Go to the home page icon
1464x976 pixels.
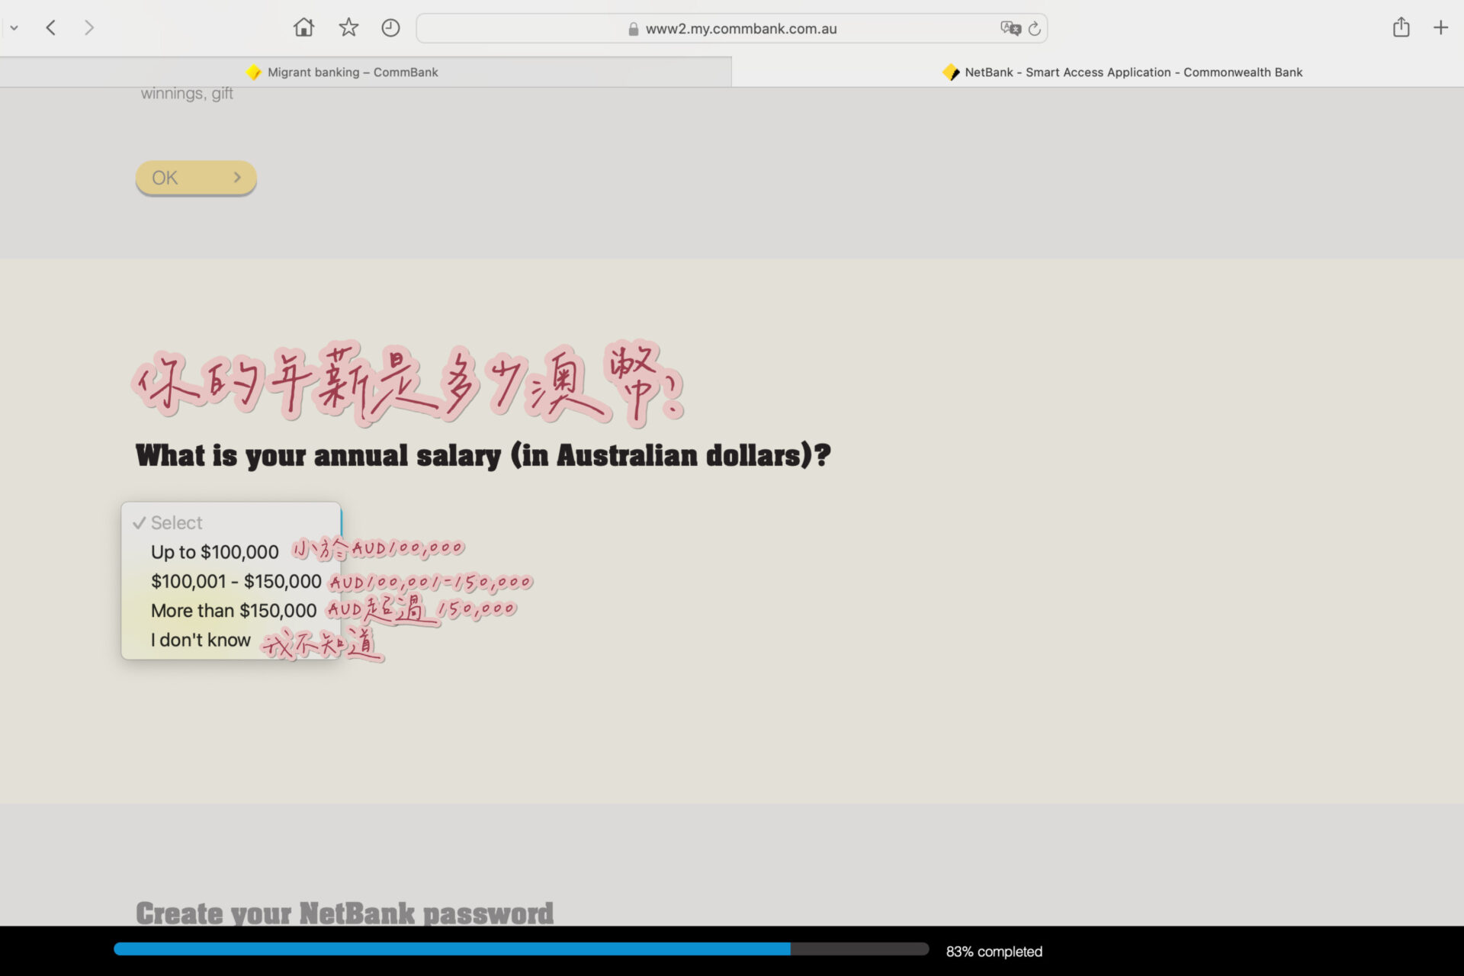click(303, 28)
